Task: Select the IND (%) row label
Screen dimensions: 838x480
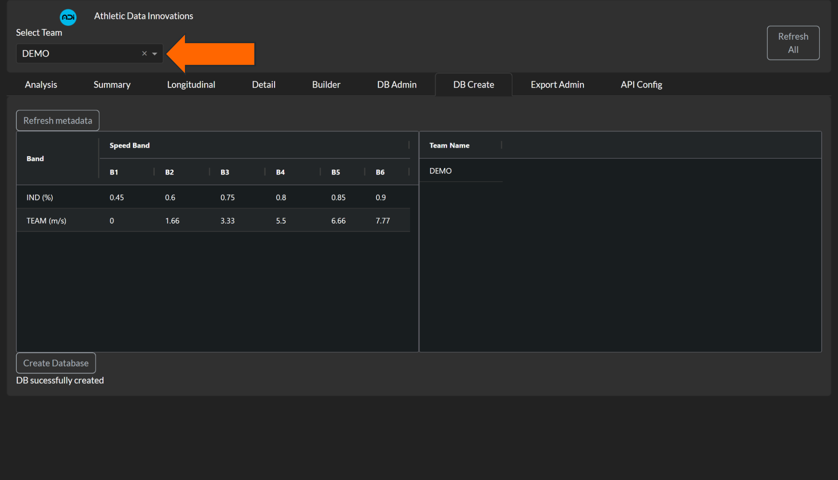Action: (40, 197)
